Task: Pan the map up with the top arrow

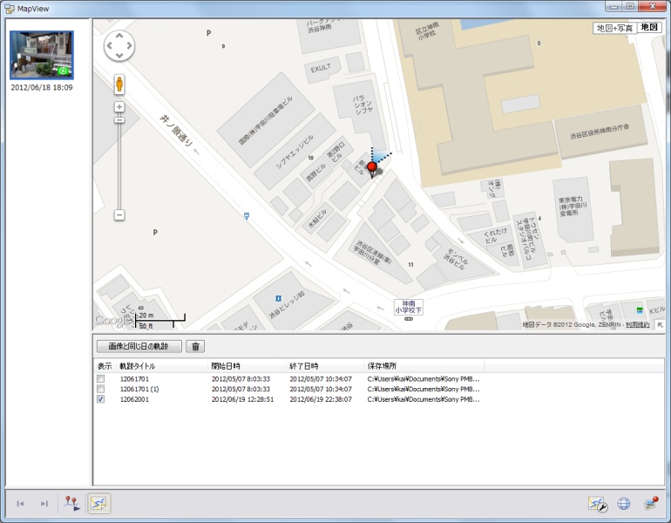Action: [119, 36]
